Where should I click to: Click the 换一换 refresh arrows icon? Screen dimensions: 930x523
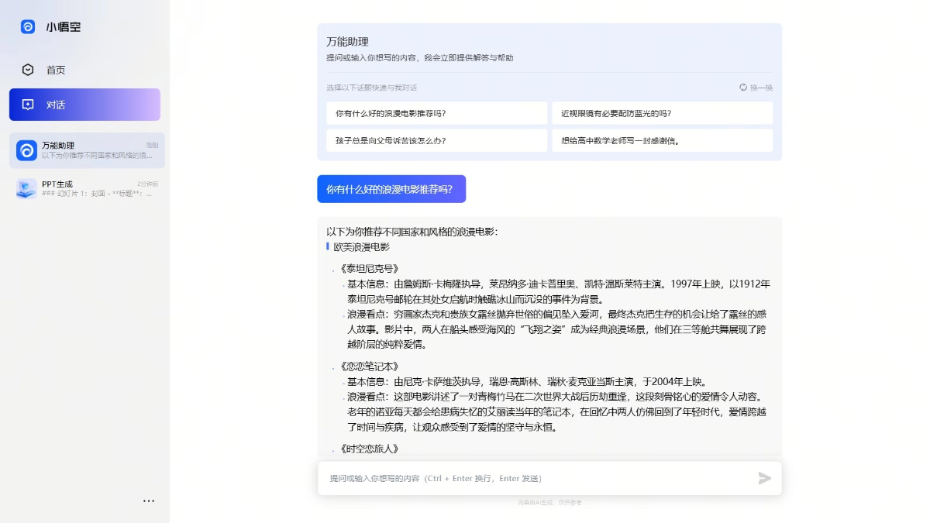tap(743, 88)
